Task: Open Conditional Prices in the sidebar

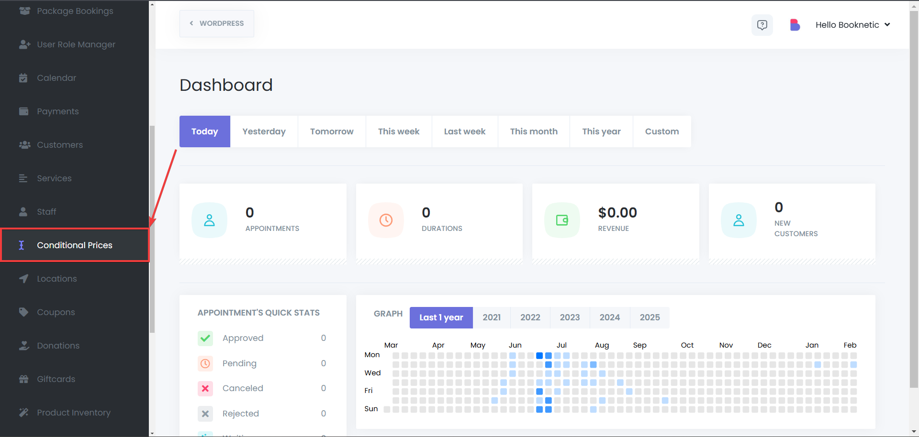Action: (x=75, y=245)
